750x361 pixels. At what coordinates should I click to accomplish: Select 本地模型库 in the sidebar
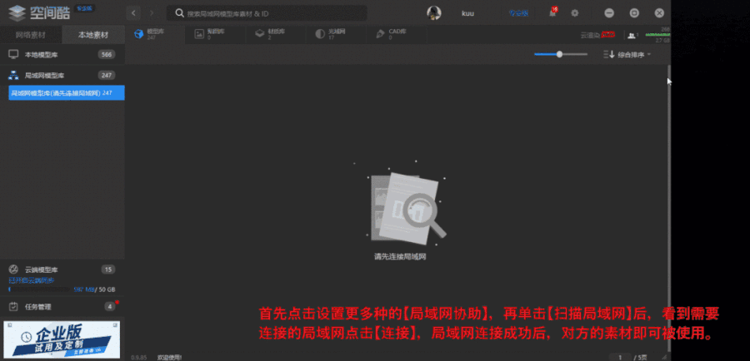point(62,54)
